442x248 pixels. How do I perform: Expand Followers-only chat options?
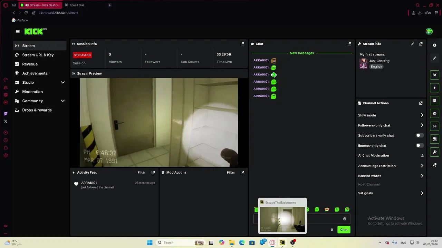click(422, 125)
